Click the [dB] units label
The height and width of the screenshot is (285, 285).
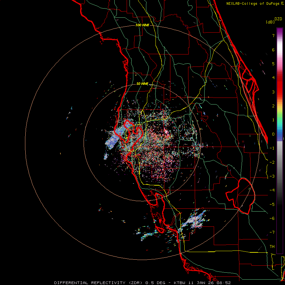270,22
